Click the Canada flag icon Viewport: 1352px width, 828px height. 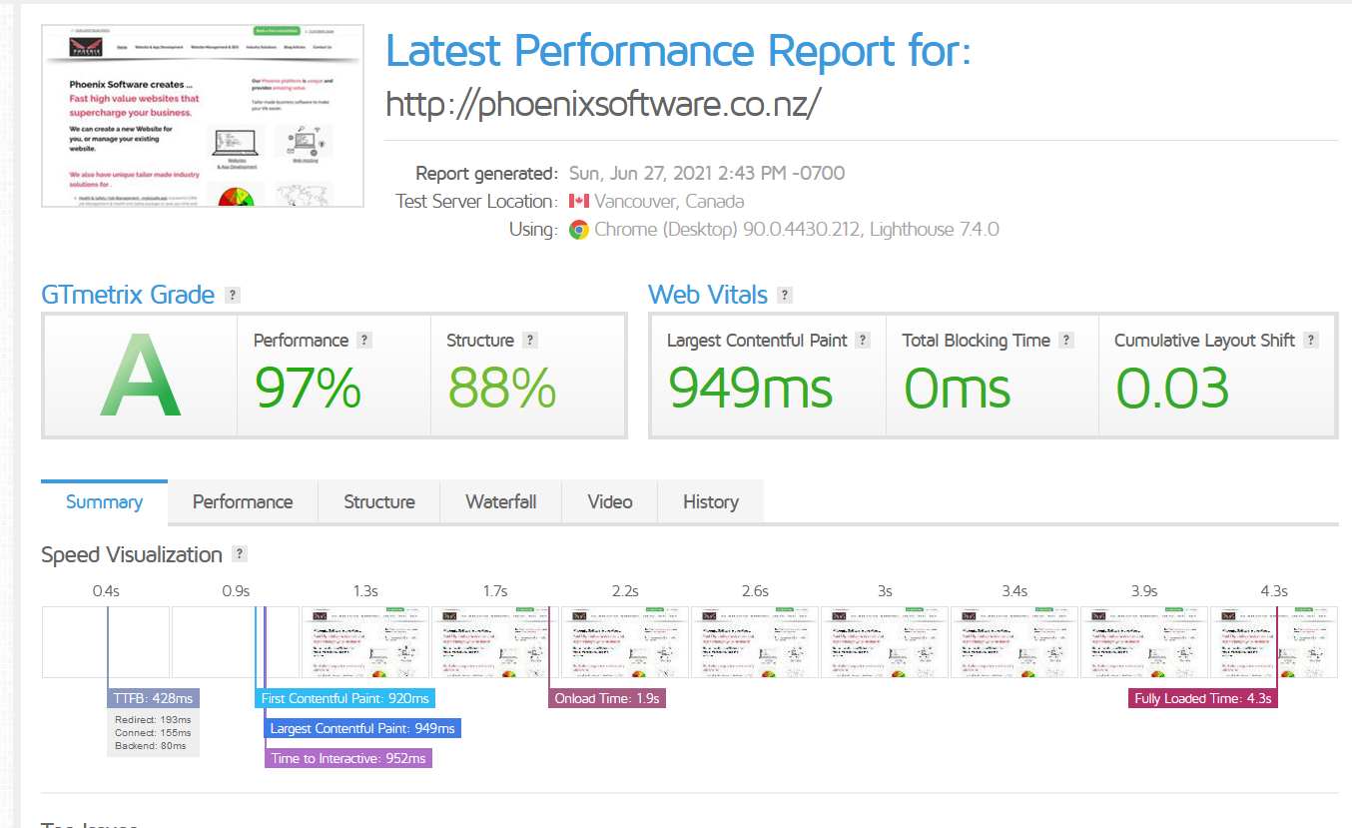tap(579, 201)
